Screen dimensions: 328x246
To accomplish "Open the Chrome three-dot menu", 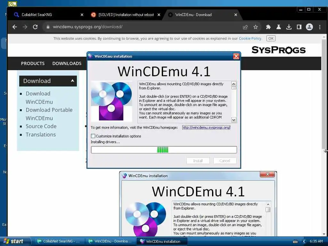I will 320,27.
